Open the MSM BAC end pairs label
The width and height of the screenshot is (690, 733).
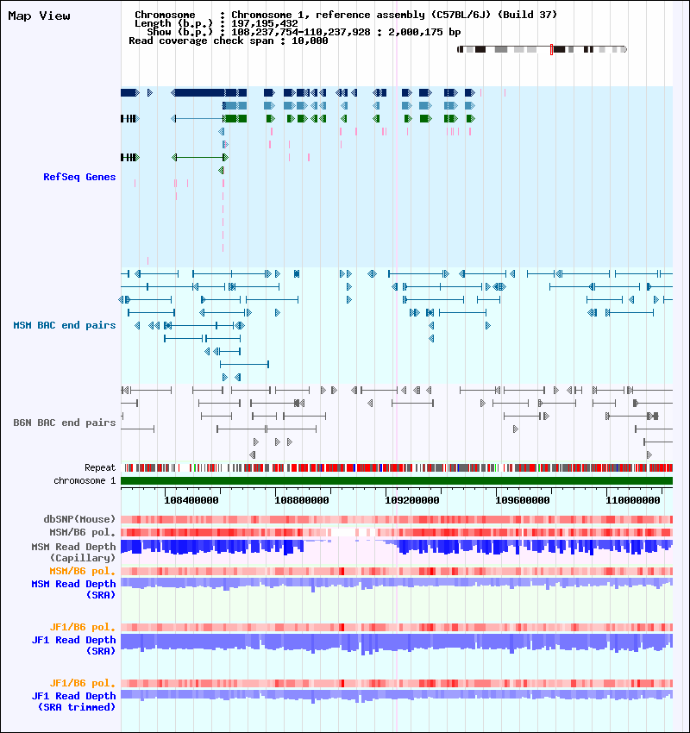65,325
